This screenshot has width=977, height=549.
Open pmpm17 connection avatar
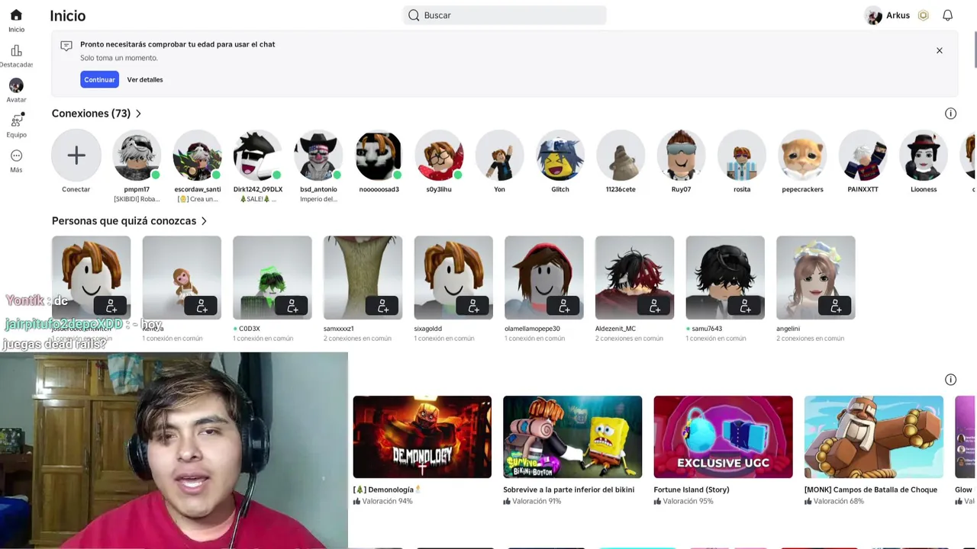click(137, 156)
